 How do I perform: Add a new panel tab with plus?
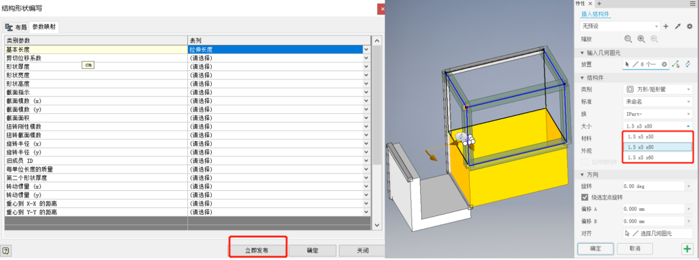(x=600, y=4)
